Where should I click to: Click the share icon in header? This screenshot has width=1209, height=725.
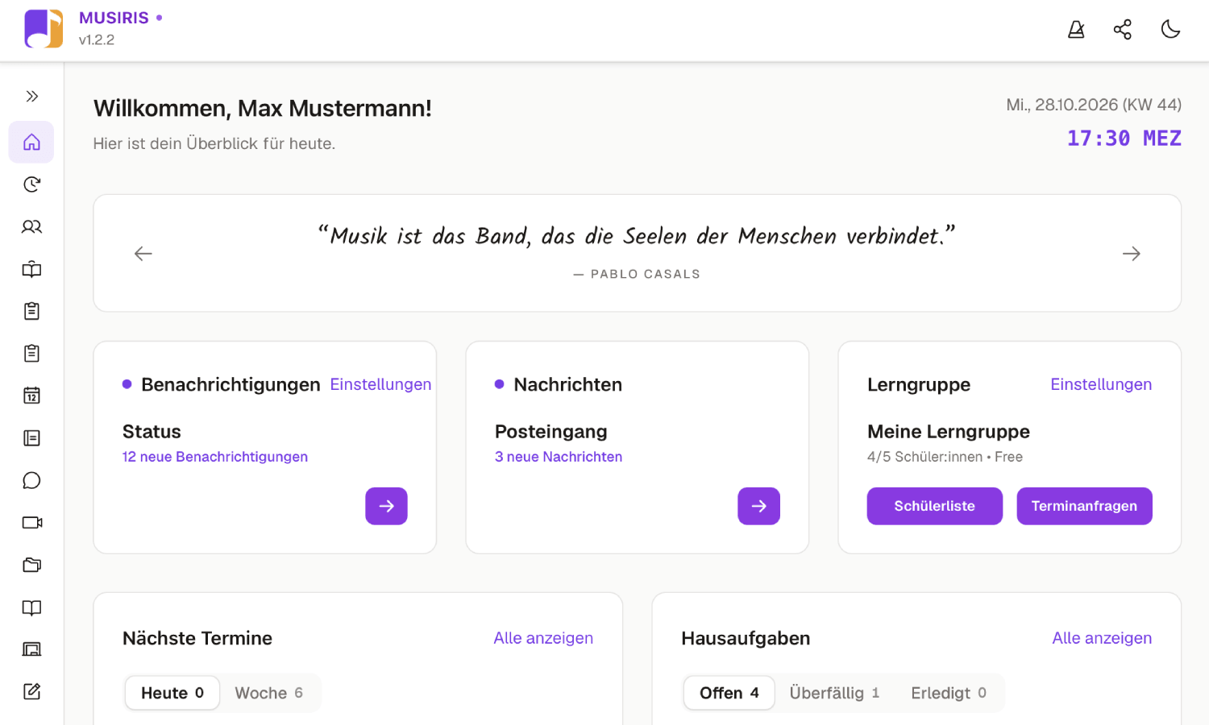[1123, 30]
